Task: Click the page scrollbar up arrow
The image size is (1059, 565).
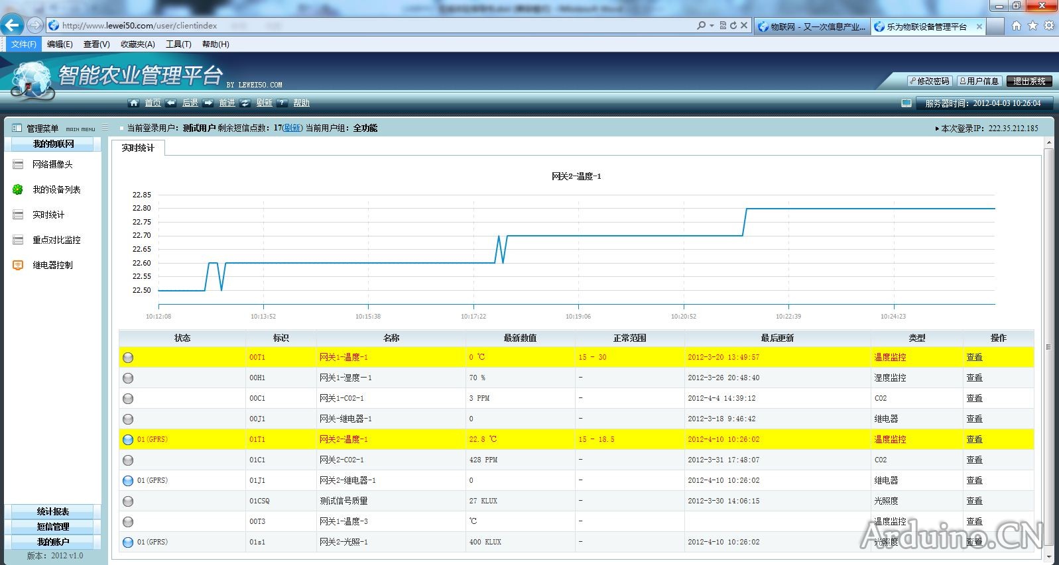Action: click(x=1048, y=143)
